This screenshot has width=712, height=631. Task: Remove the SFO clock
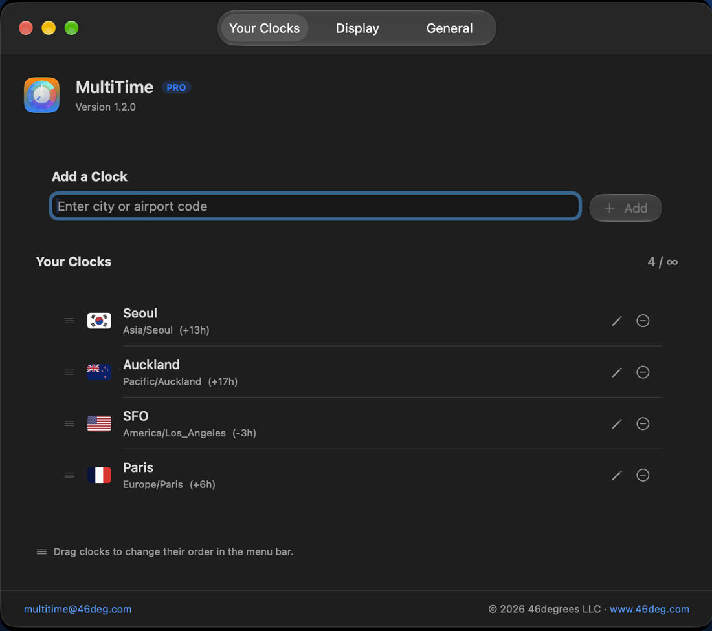[x=643, y=423]
